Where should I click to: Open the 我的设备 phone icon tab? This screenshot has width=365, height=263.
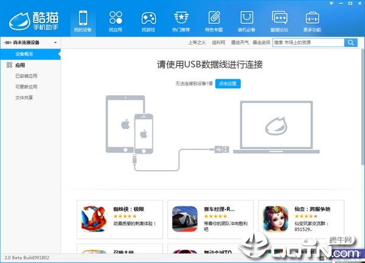click(83, 21)
